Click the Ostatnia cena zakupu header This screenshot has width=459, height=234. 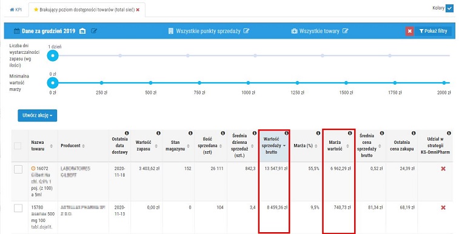(402, 146)
